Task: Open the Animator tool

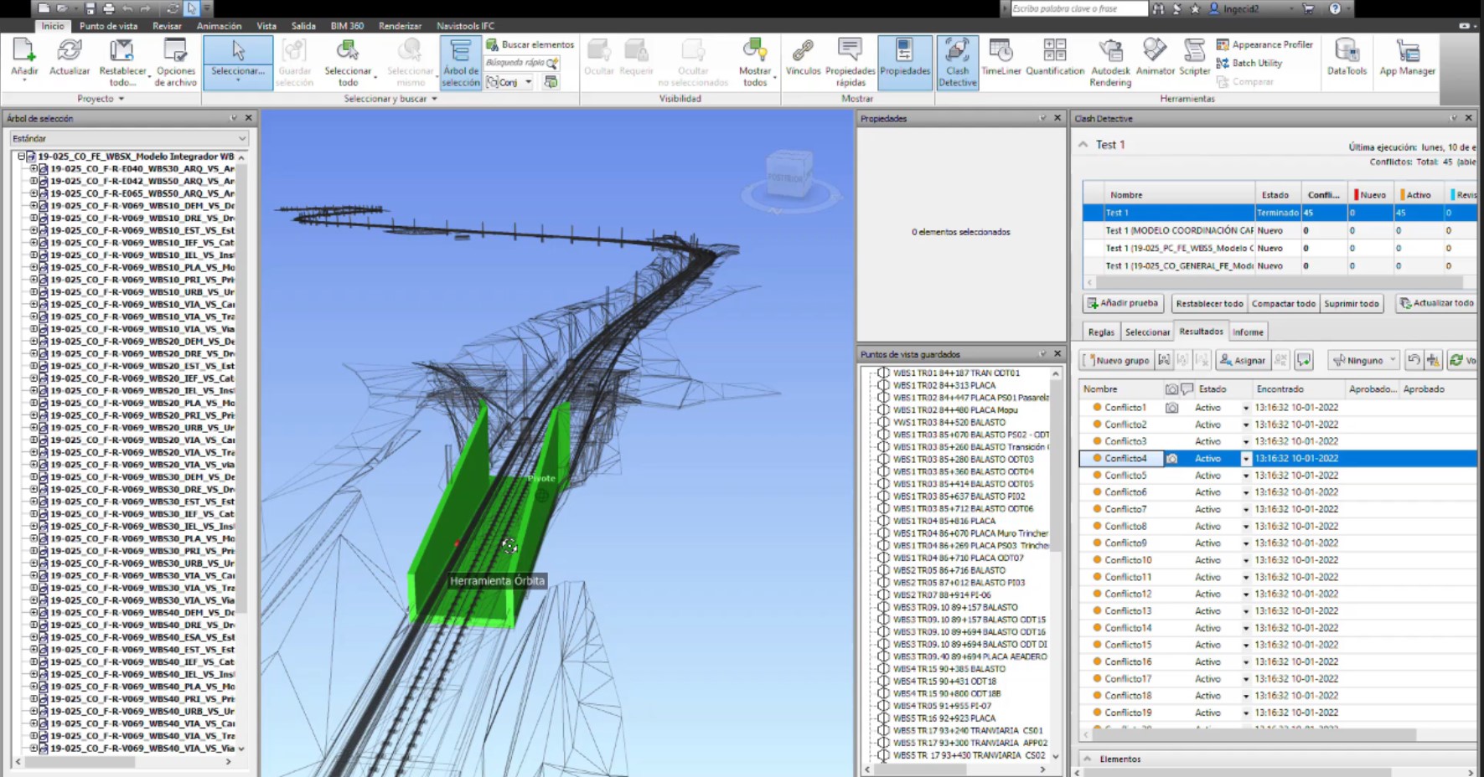Action: click(1155, 57)
